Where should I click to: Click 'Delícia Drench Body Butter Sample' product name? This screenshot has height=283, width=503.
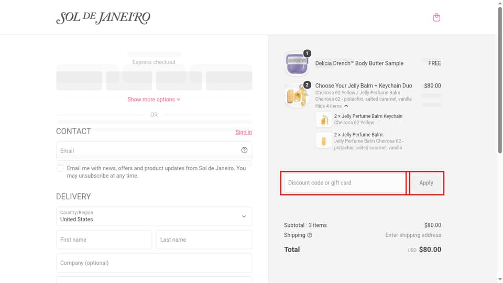[359, 63]
